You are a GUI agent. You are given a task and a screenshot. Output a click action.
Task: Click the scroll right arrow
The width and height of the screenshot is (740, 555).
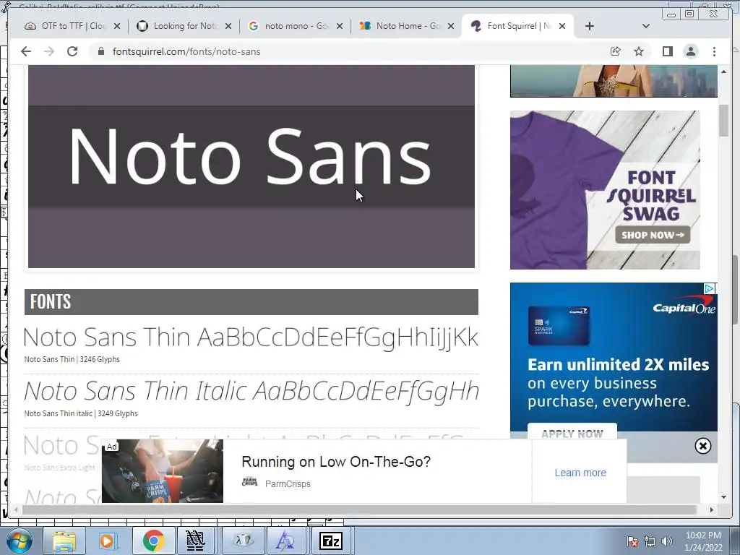tap(712, 509)
